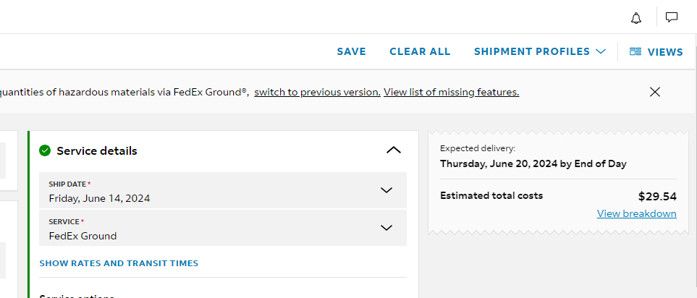Click the SAVE option
The image size is (697, 298).
tap(351, 51)
